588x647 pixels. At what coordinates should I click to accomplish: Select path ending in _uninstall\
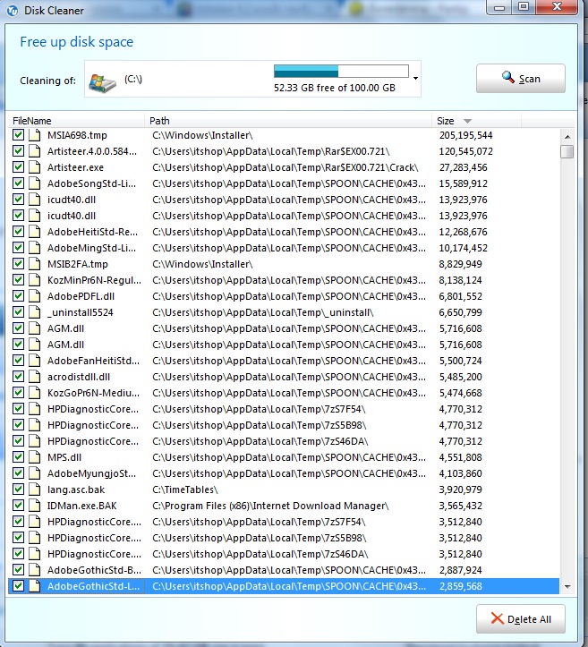(x=263, y=313)
